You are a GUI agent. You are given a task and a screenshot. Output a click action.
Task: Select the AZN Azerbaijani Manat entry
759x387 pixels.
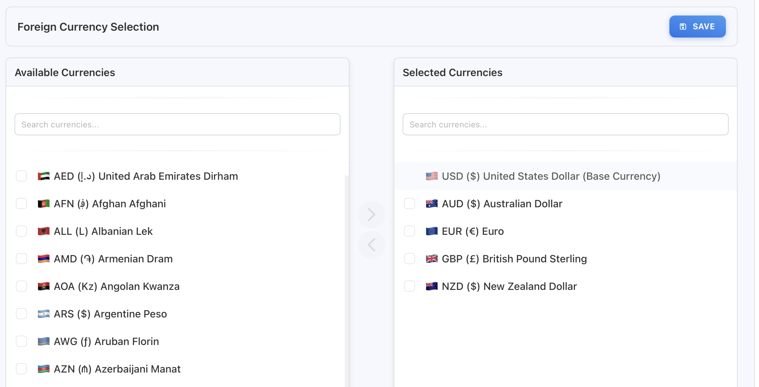(117, 369)
